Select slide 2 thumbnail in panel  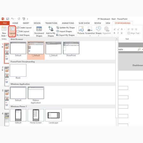pos(7,76)
